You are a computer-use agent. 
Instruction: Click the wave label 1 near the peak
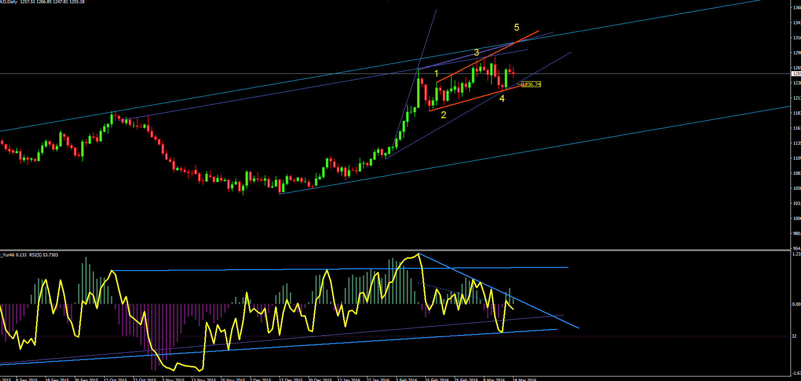pos(436,73)
